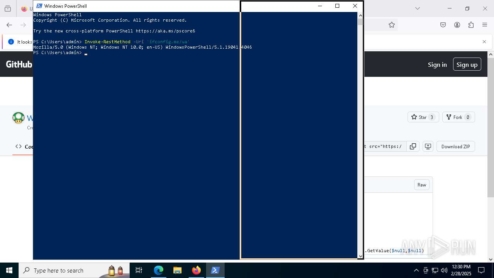The height and width of the screenshot is (278, 494).
Task: Open the Firefox tab list dropdown
Action: [x=417, y=8]
